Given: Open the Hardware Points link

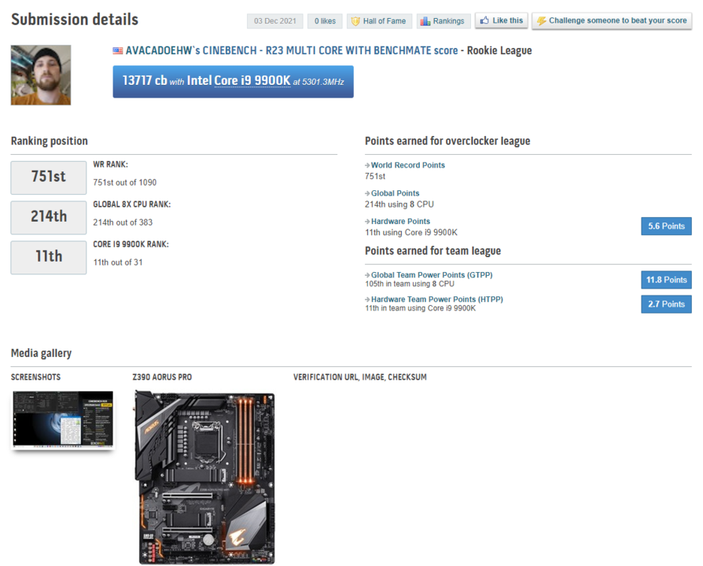Looking at the screenshot, I should (400, 222).
